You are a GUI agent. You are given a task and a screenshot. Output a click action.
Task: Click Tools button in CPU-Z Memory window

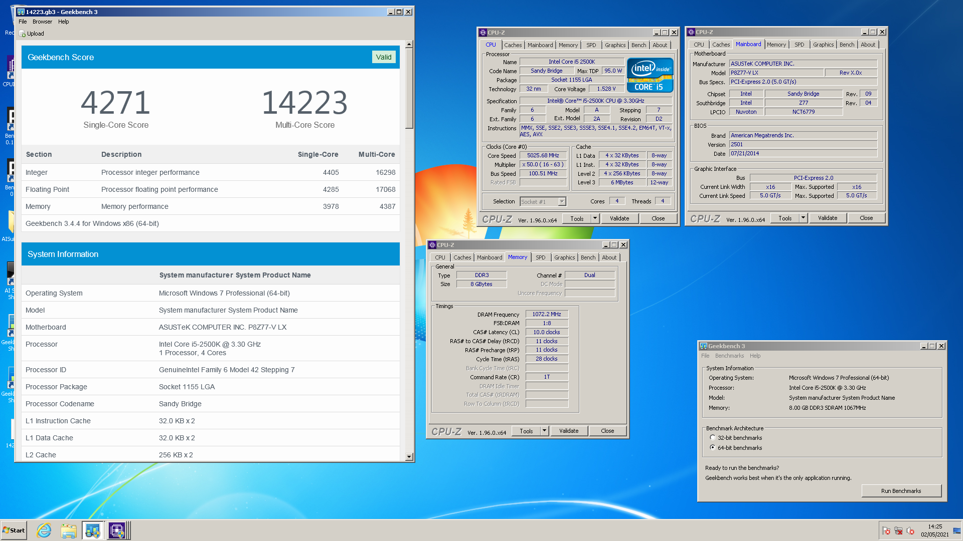point(526,431)
